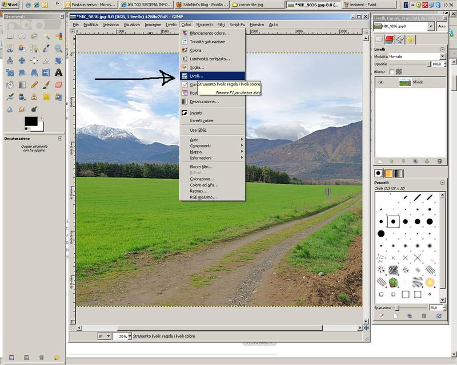Screen dimensions: 457x365
Task: Choose the Rectangle Select tool
Action: pyautogui.click(x=10, y=36)
